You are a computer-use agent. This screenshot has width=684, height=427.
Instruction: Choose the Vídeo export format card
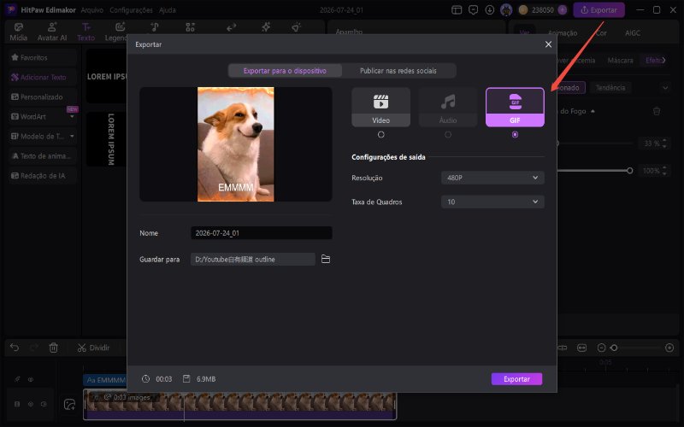[x=380, y=108]
